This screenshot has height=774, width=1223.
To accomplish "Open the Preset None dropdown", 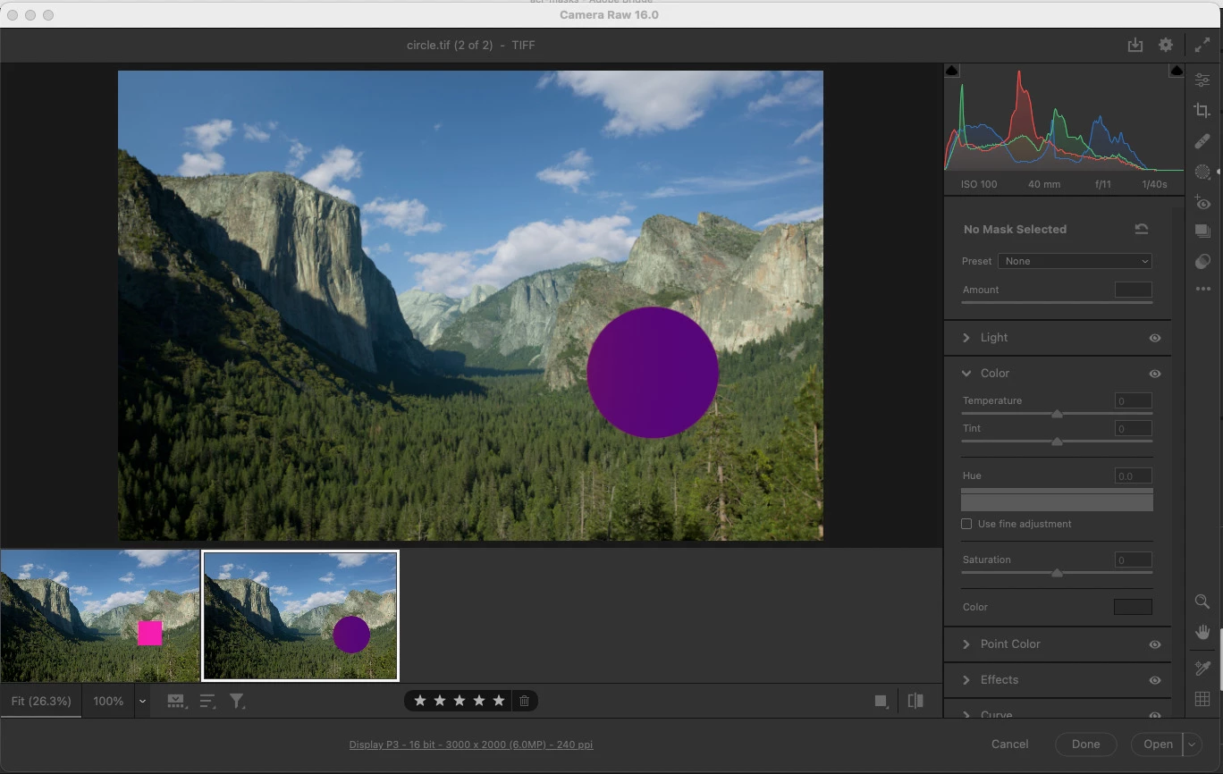I will 1075,261.
